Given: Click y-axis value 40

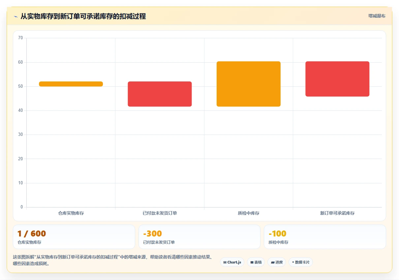Looking at the screenshot, I should (x=20, y=110).
